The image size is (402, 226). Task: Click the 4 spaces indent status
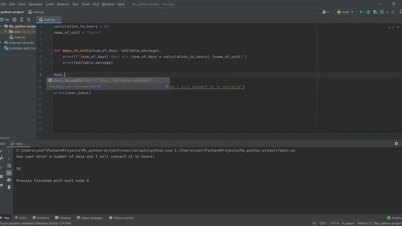coord(348,223)
